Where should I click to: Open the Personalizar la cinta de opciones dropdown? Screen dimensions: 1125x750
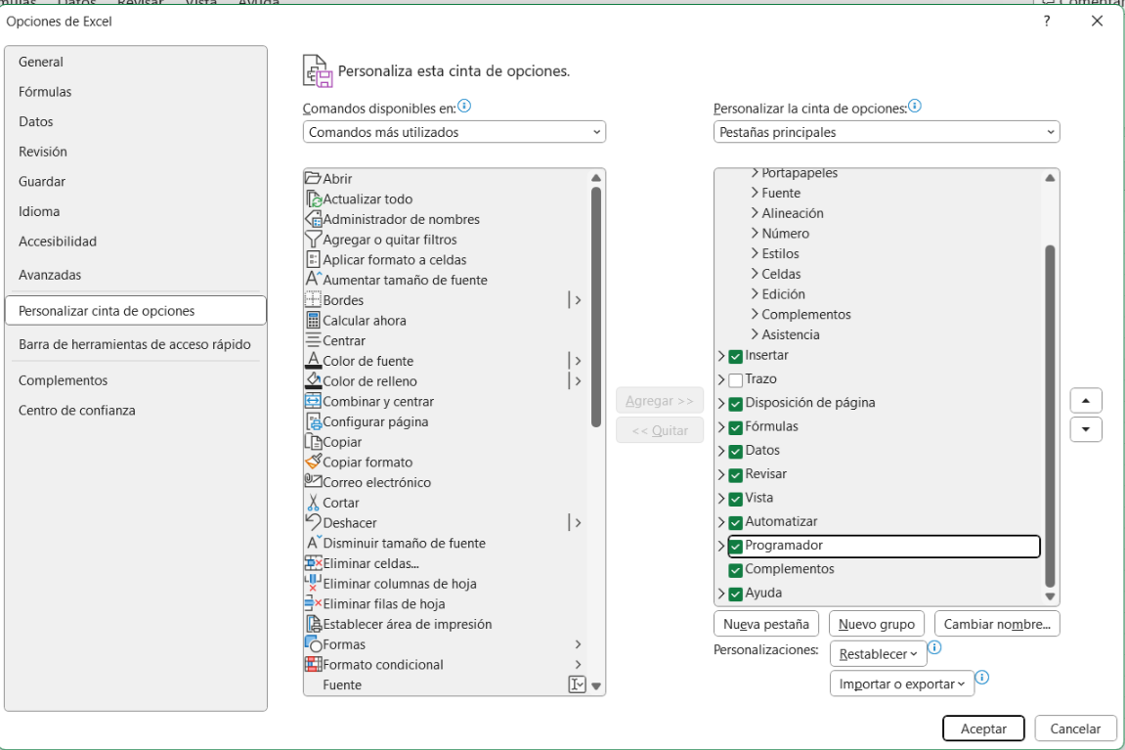[887, 132]
